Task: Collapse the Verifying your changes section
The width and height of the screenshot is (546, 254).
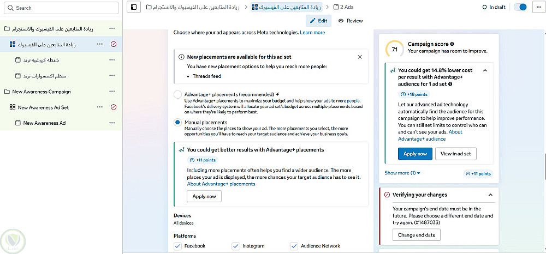Action: pos(490,195)
